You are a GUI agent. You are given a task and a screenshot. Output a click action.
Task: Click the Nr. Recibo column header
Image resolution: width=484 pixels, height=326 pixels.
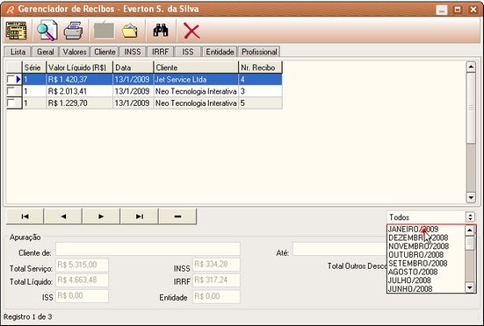[x=260, y=67]
